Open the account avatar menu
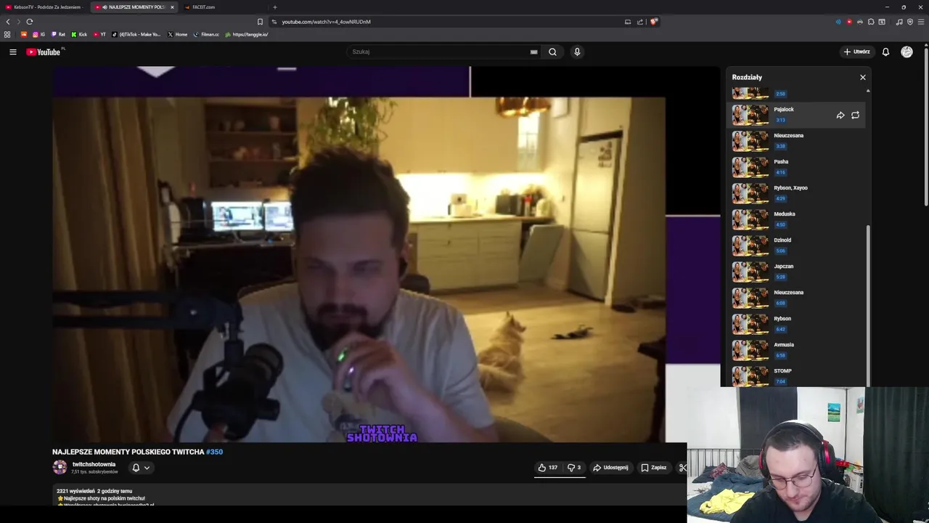 tap(907, 52)
